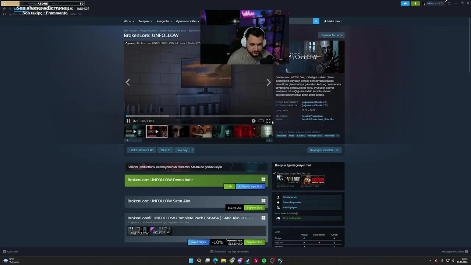Show previous media with left arrow

tap(128, 82)
